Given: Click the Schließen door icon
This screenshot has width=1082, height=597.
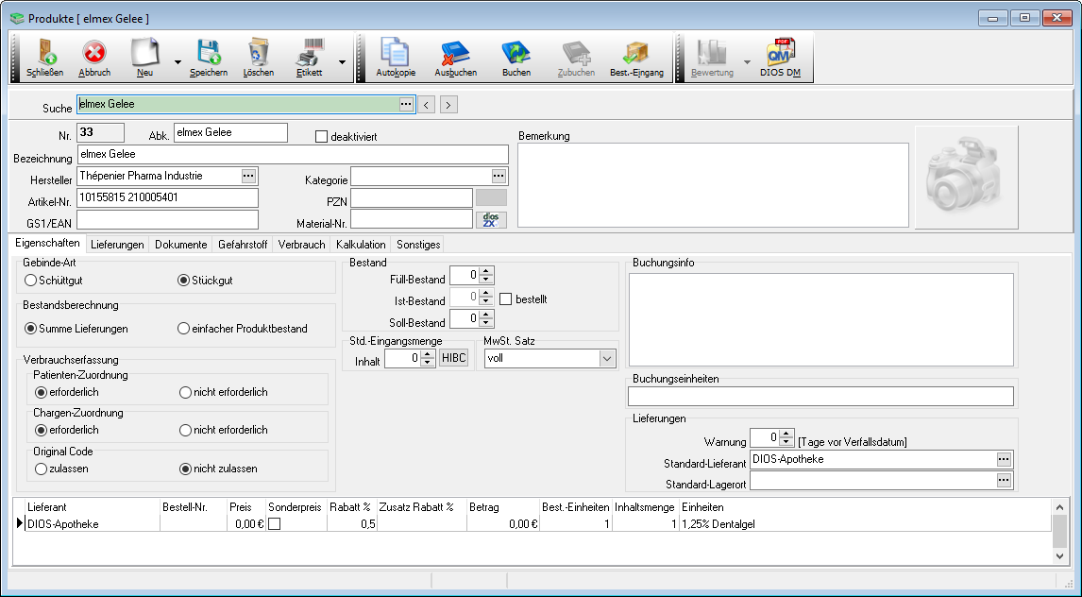Looking at the screenshot, I should point(45,53).
